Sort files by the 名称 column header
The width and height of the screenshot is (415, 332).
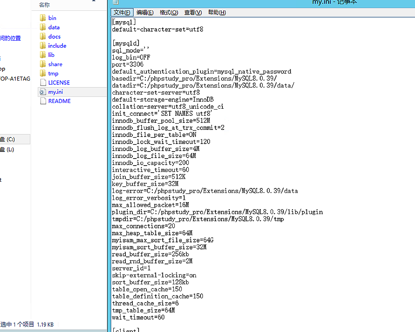44,5
